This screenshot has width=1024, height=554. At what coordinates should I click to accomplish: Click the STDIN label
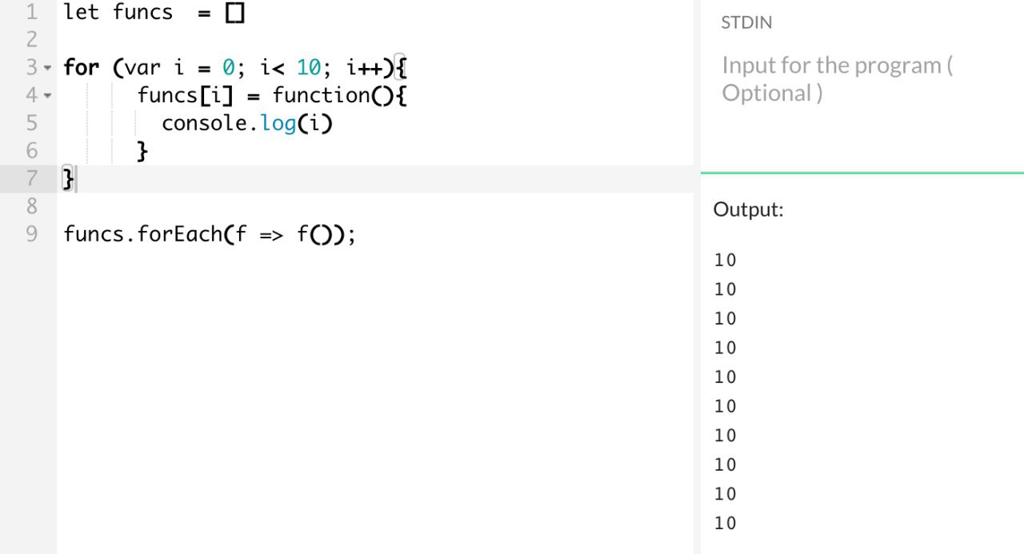point(746,23)
